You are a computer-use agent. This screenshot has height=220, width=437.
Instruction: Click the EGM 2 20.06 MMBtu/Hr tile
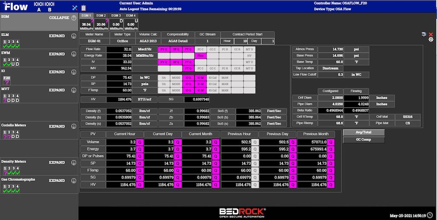101,25
